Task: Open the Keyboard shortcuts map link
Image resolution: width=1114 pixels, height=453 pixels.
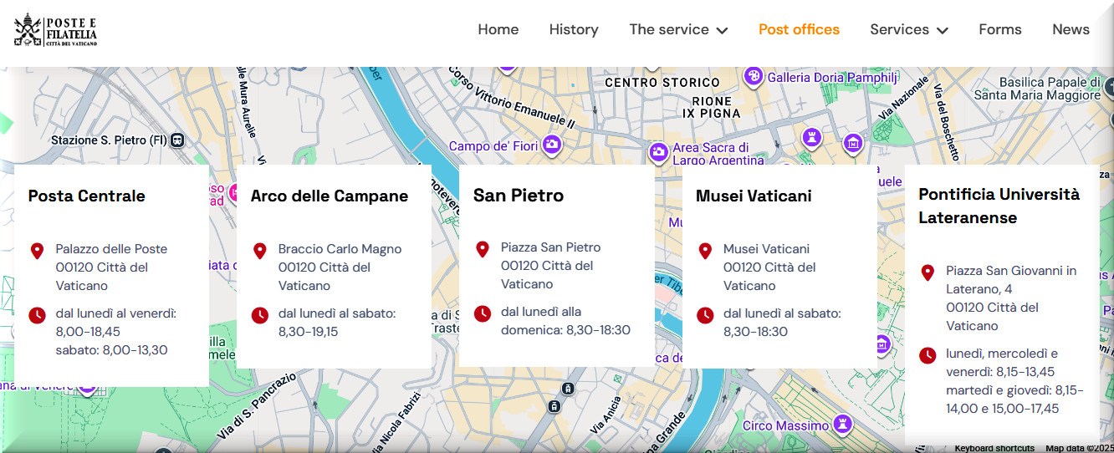Action: (994, 448)
